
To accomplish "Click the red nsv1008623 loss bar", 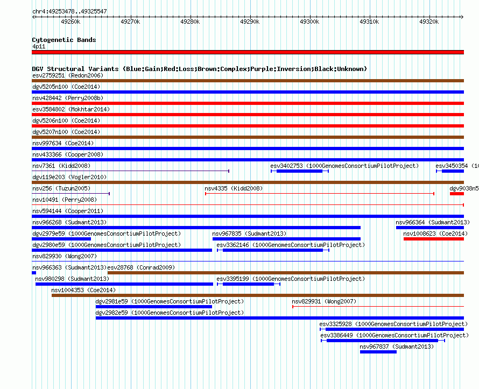I will pyautogui.click(x=434, y=239).
